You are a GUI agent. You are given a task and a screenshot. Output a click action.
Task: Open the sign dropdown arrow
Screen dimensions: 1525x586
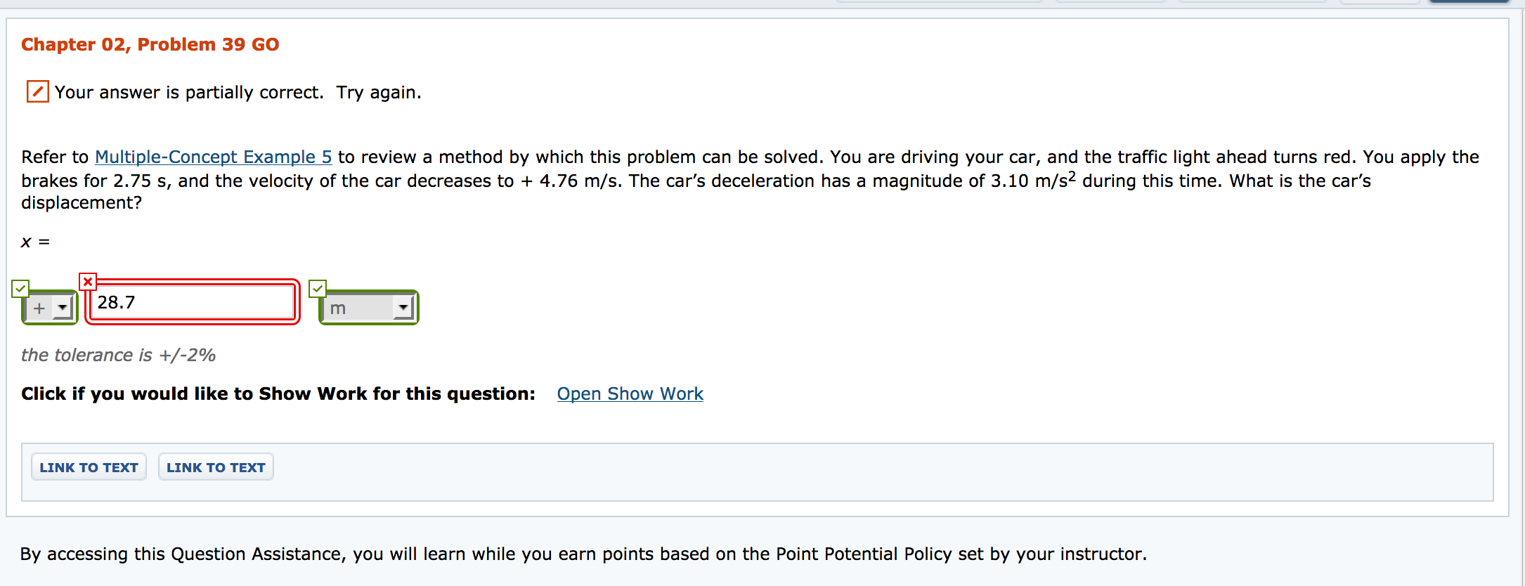[x=63, y=307]
